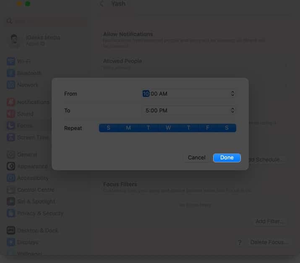The width and height of the screenshot is (300, 263).
Task: Toggle Tuesday in the Repeat day selector
Action: tap(148, 128)
